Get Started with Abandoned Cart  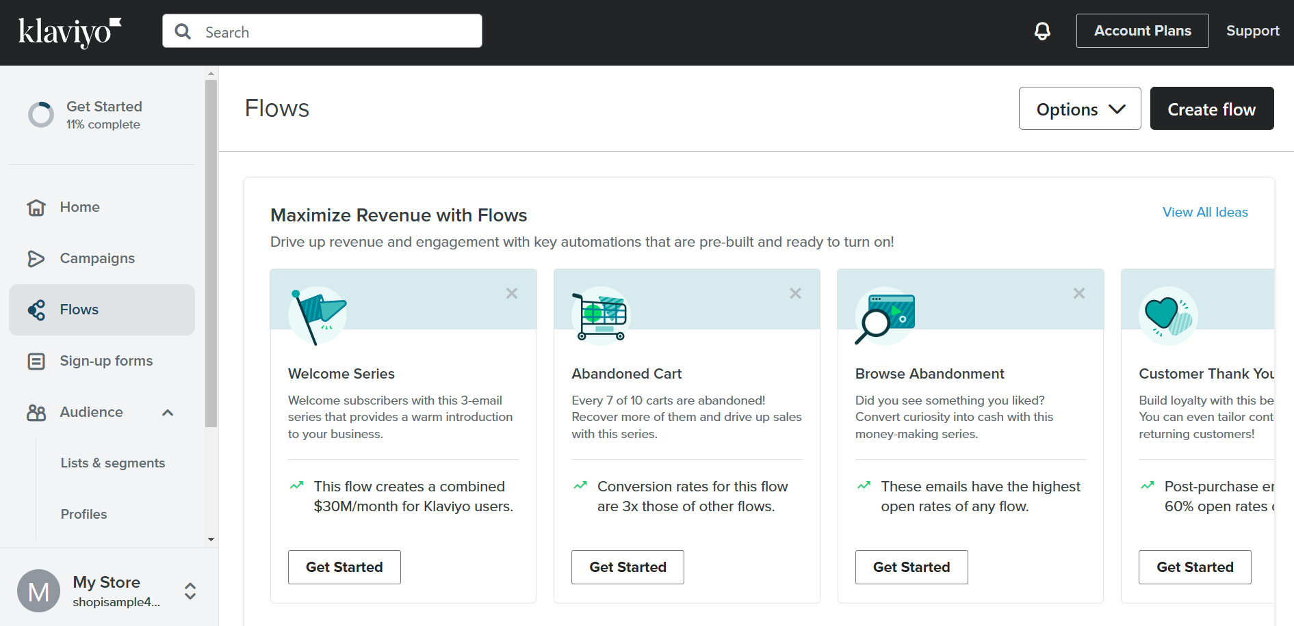click(x=627, y=567)
